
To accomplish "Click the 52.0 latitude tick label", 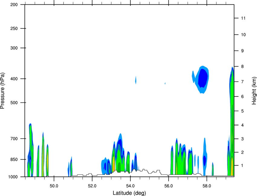I will 92,186.
